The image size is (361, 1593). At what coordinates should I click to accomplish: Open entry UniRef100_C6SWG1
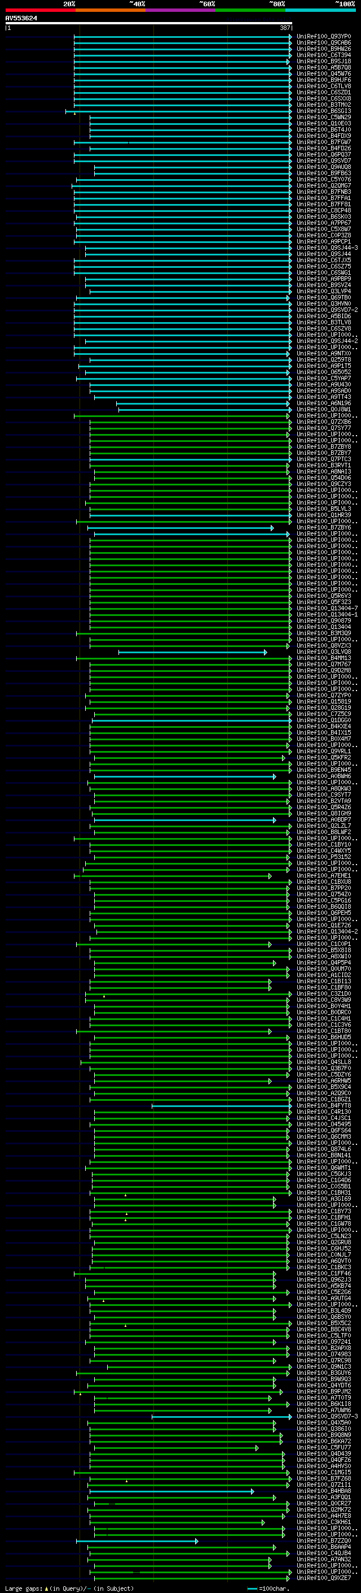pyautogui.click(x=323, y=273)
